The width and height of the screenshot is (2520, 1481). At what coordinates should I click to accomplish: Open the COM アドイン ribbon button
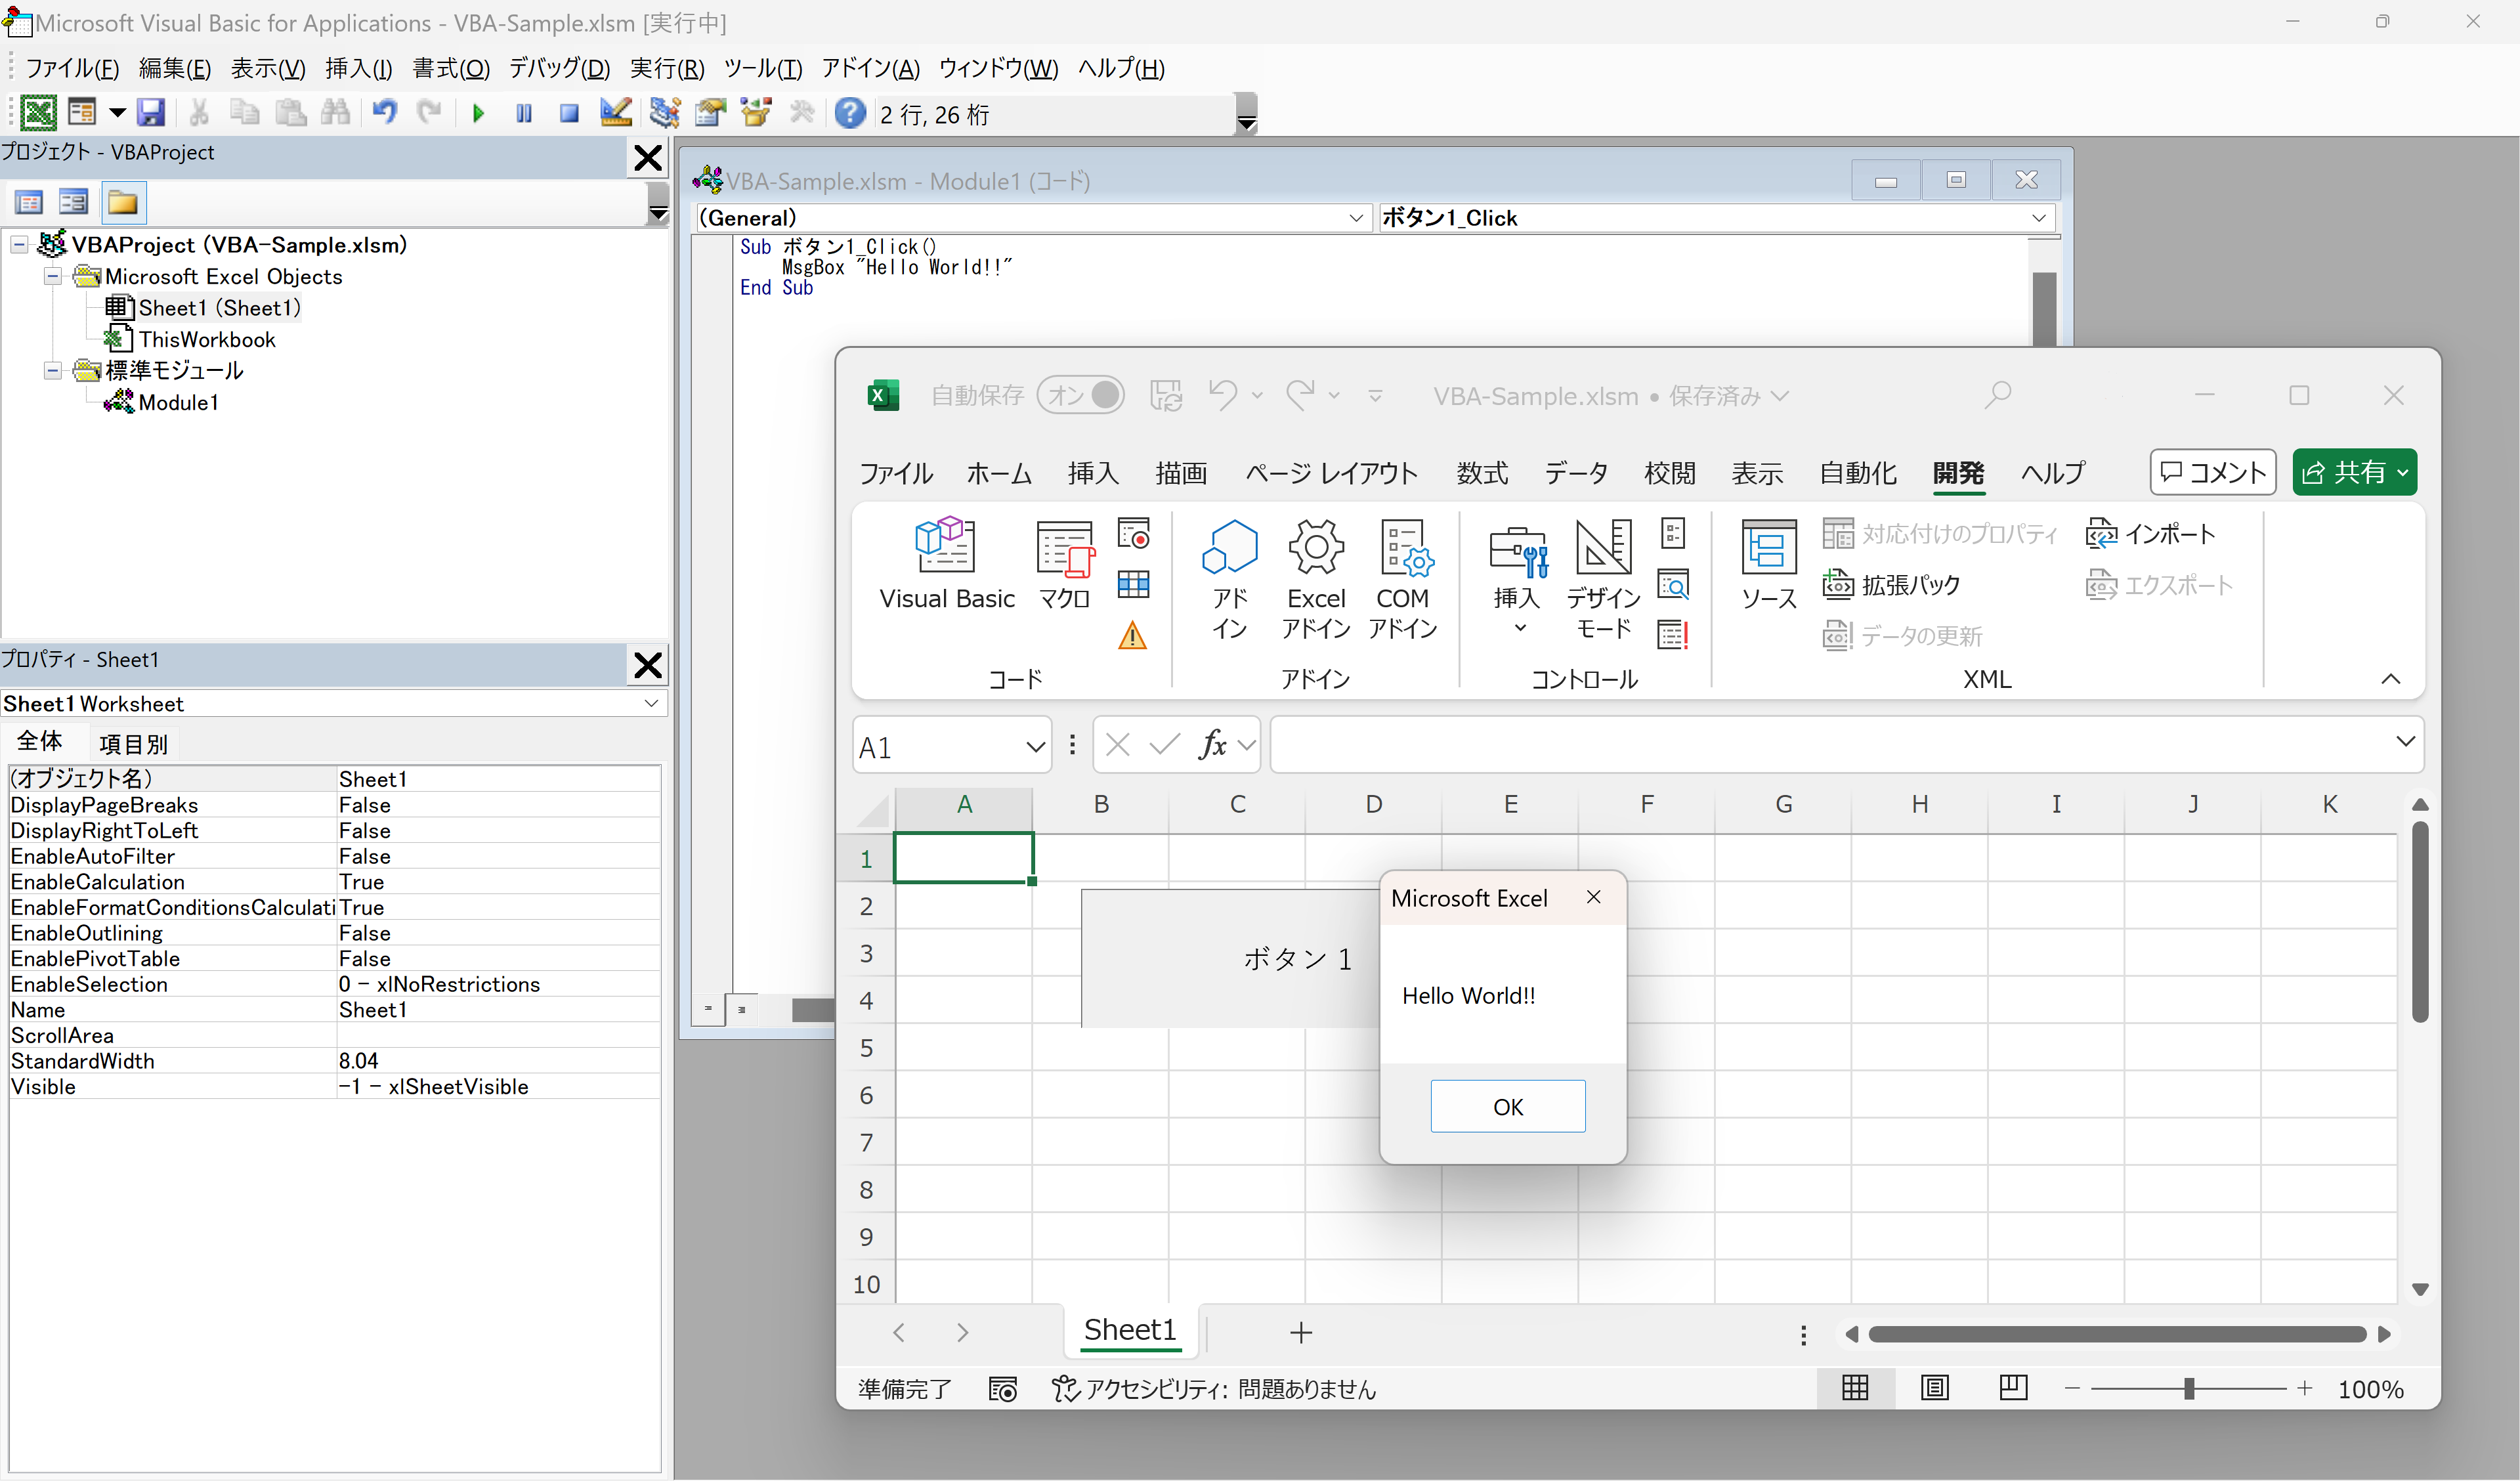1403,580
